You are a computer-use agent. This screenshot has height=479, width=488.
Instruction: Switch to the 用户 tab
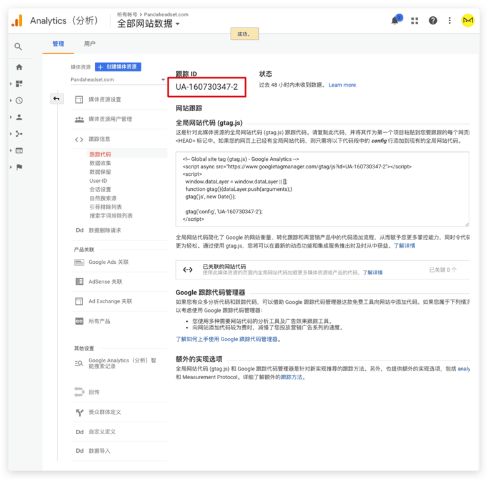90,44
